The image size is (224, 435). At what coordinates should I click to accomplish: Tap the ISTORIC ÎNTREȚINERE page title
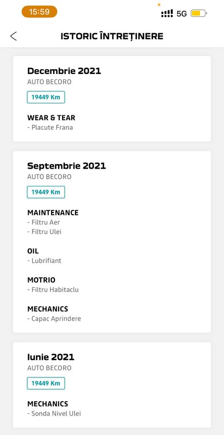coord(112,36)
